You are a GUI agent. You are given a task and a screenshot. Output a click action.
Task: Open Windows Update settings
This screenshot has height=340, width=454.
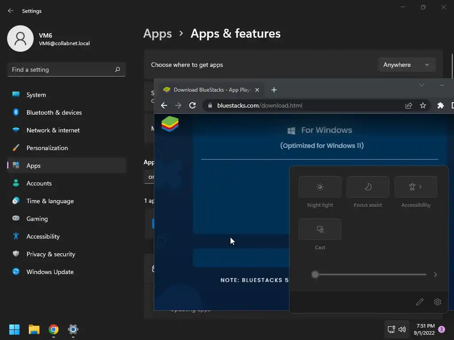[67, 272]
